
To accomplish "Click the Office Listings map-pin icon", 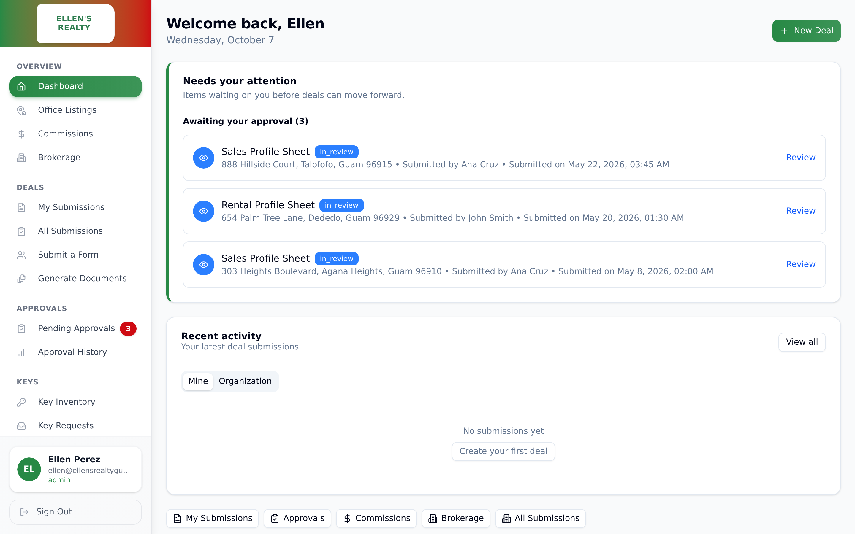I will tap(22, 110).
